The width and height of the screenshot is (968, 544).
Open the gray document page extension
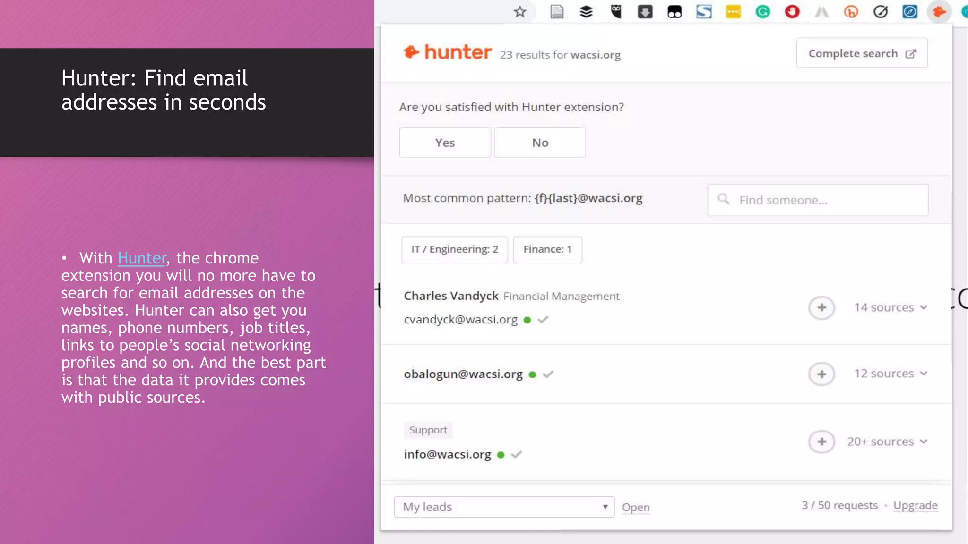[x=557, y=12]
